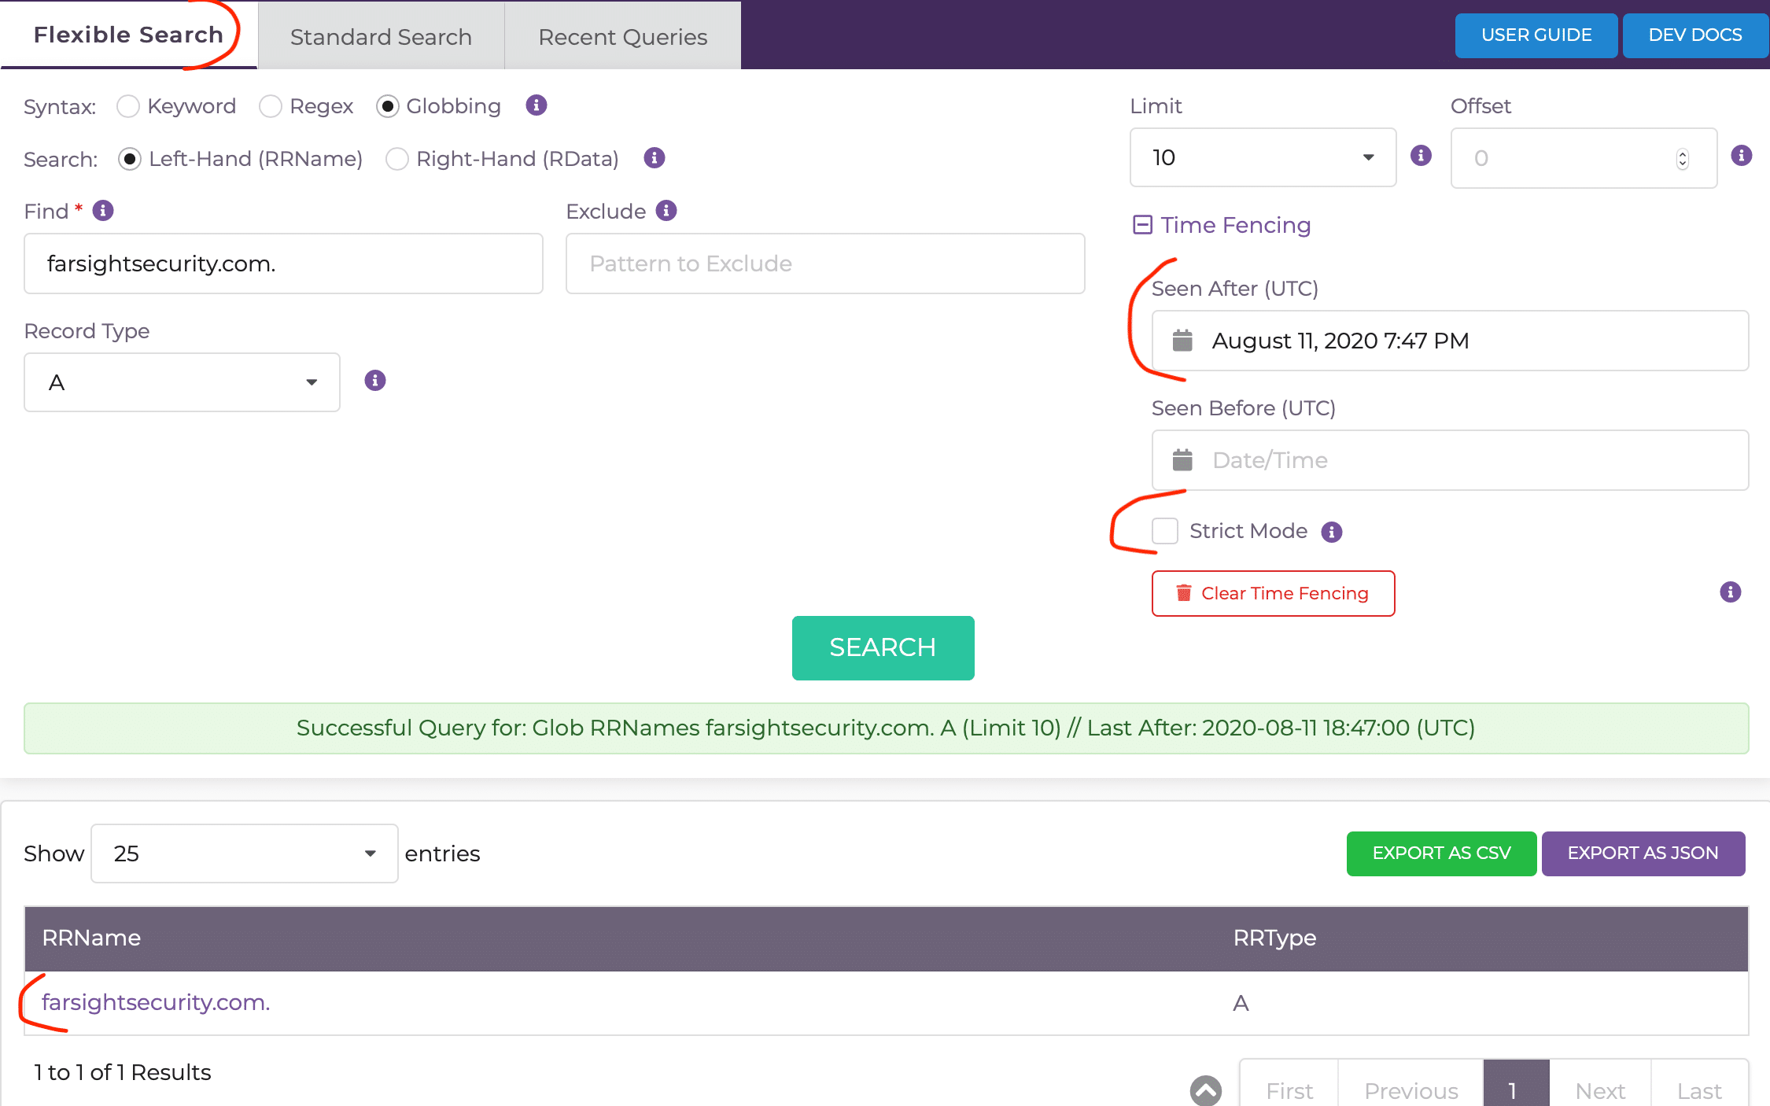Click the Seen Before Date/Time field

1450,460
